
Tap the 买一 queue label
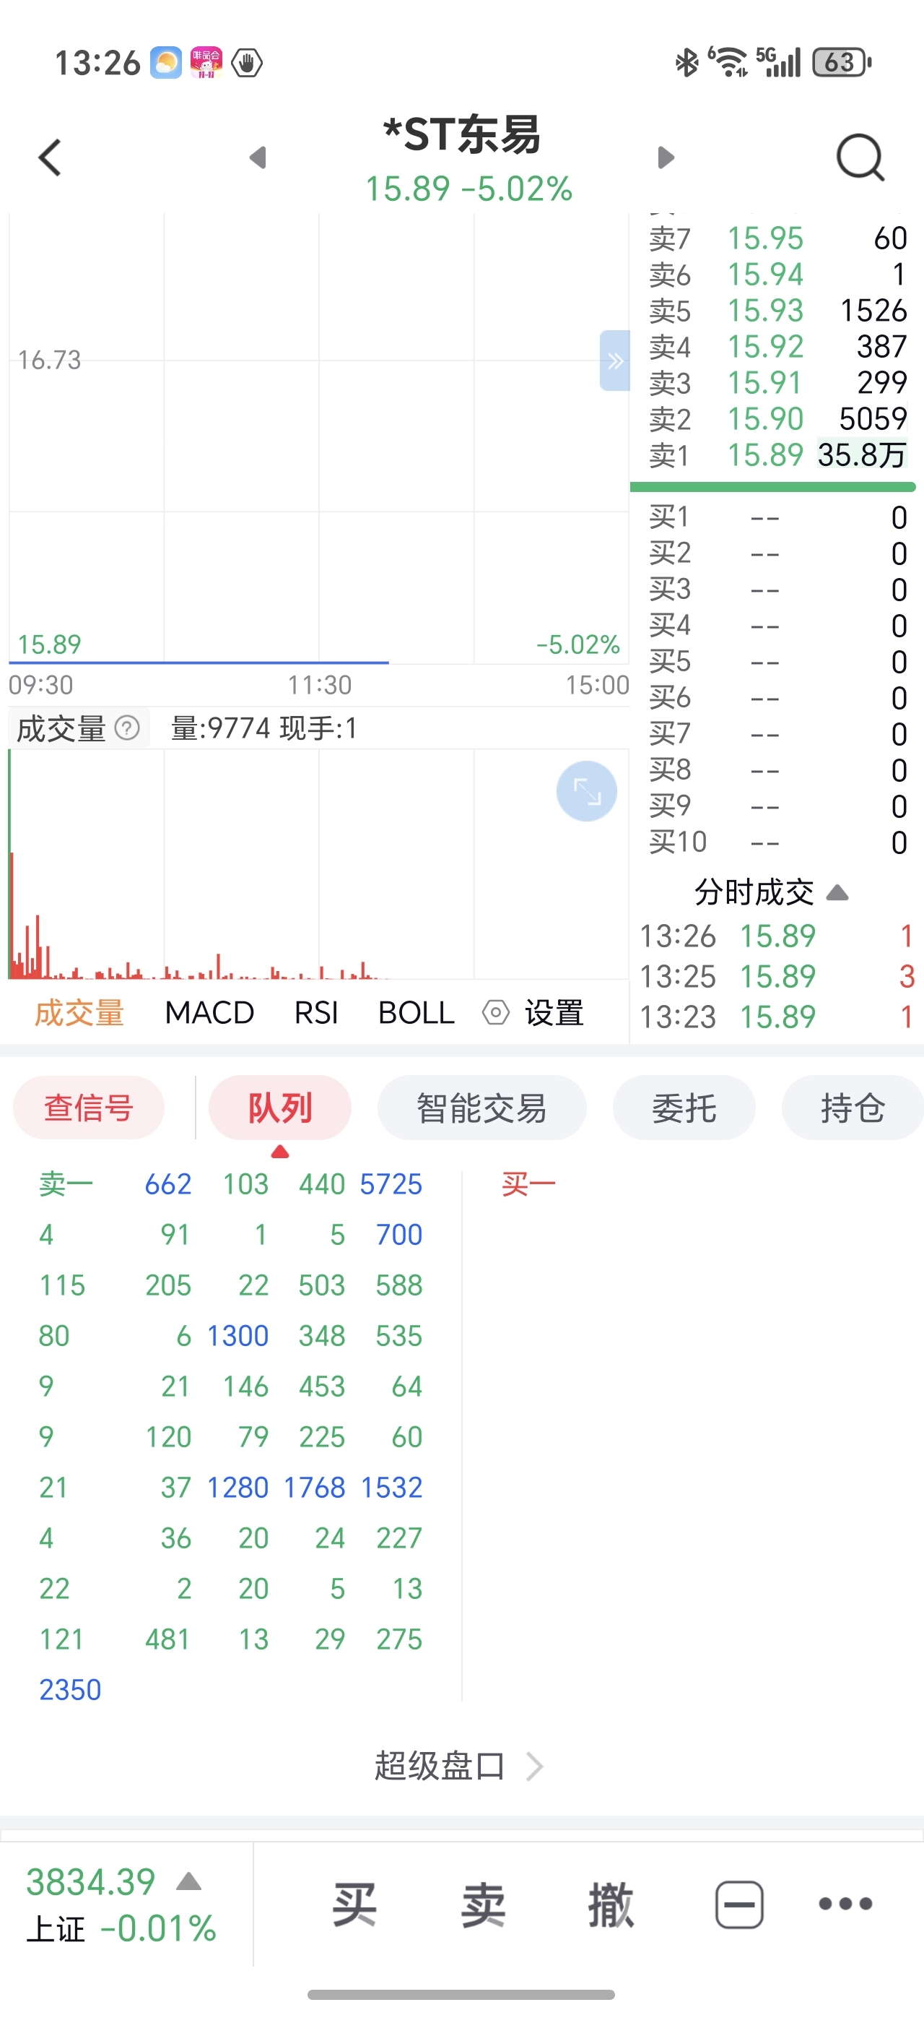point(528,1183)
